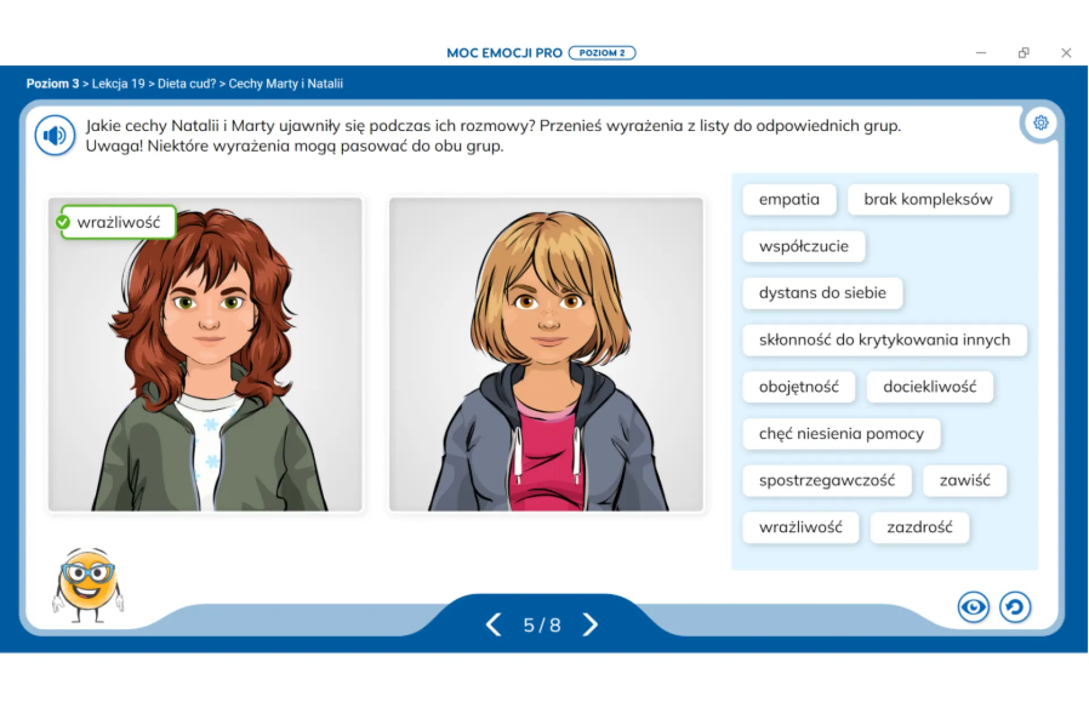Image resolution: width=1089 pixels, height=725 pixels.
Task: Click Poziom 3 breadcrumb link
Action: tap(52, 84)
